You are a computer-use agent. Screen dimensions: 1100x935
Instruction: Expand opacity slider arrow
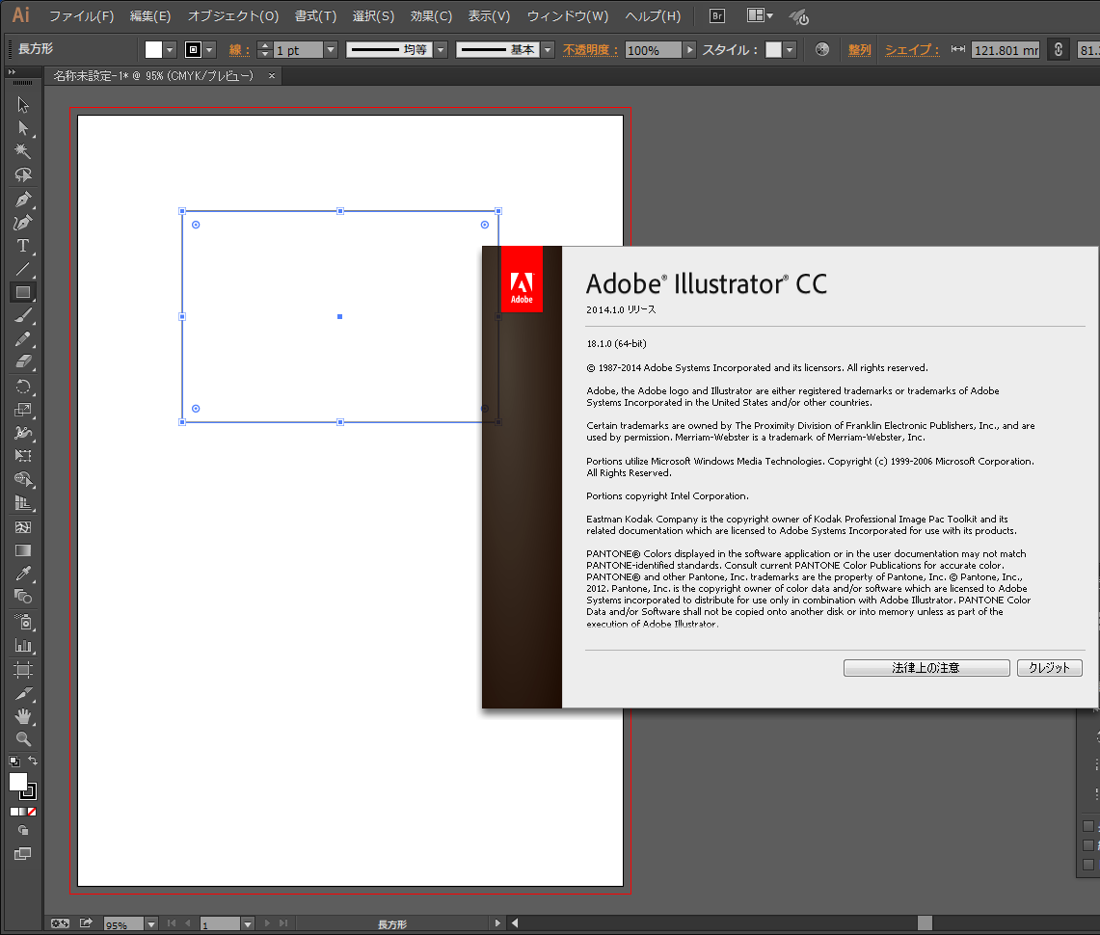(x=689, y=50)
